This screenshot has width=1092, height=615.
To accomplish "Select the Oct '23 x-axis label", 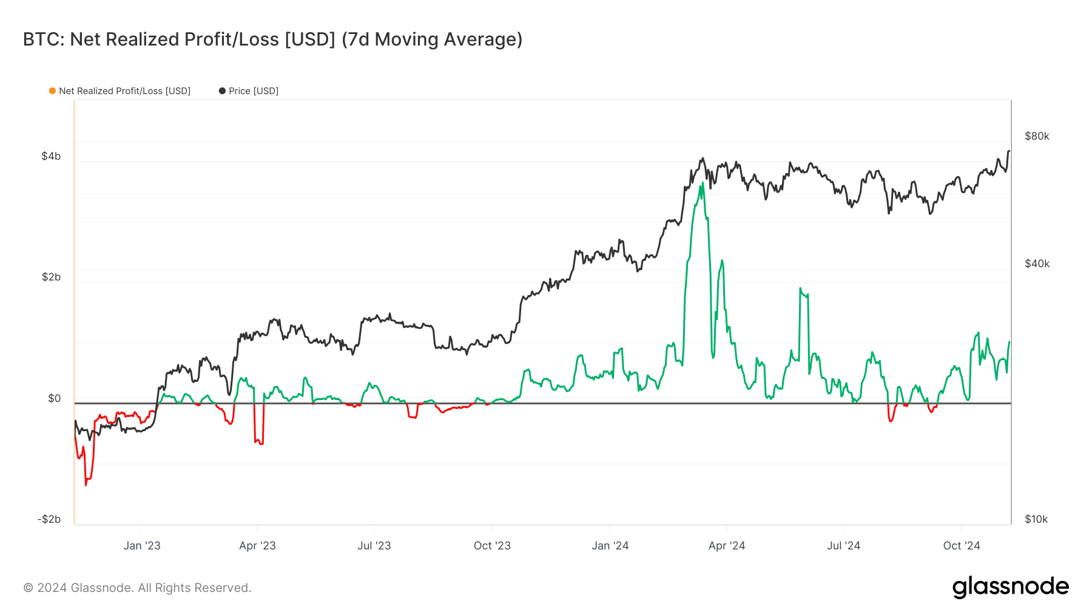I will pyautogui.click(x=492, y=546).
